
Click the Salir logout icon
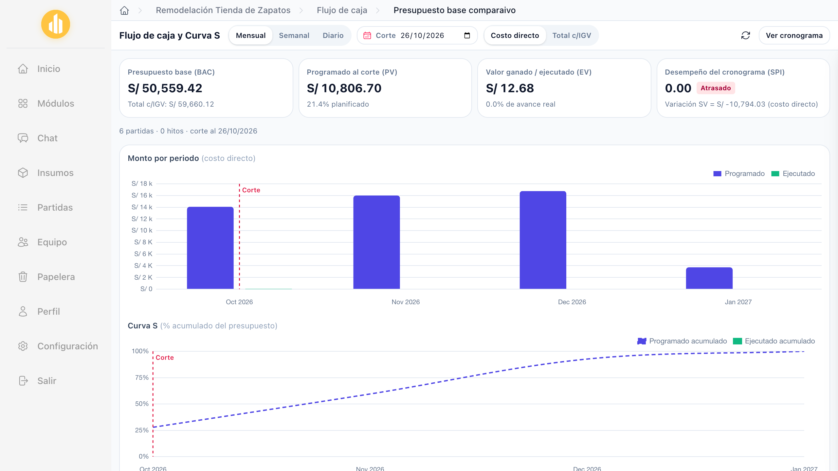23,381
